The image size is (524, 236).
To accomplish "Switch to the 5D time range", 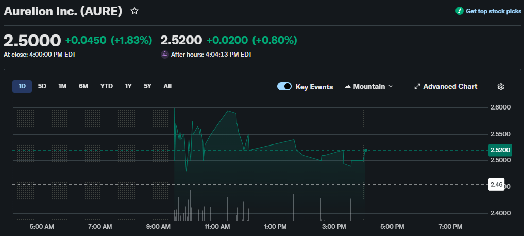I will coord(42,86).
